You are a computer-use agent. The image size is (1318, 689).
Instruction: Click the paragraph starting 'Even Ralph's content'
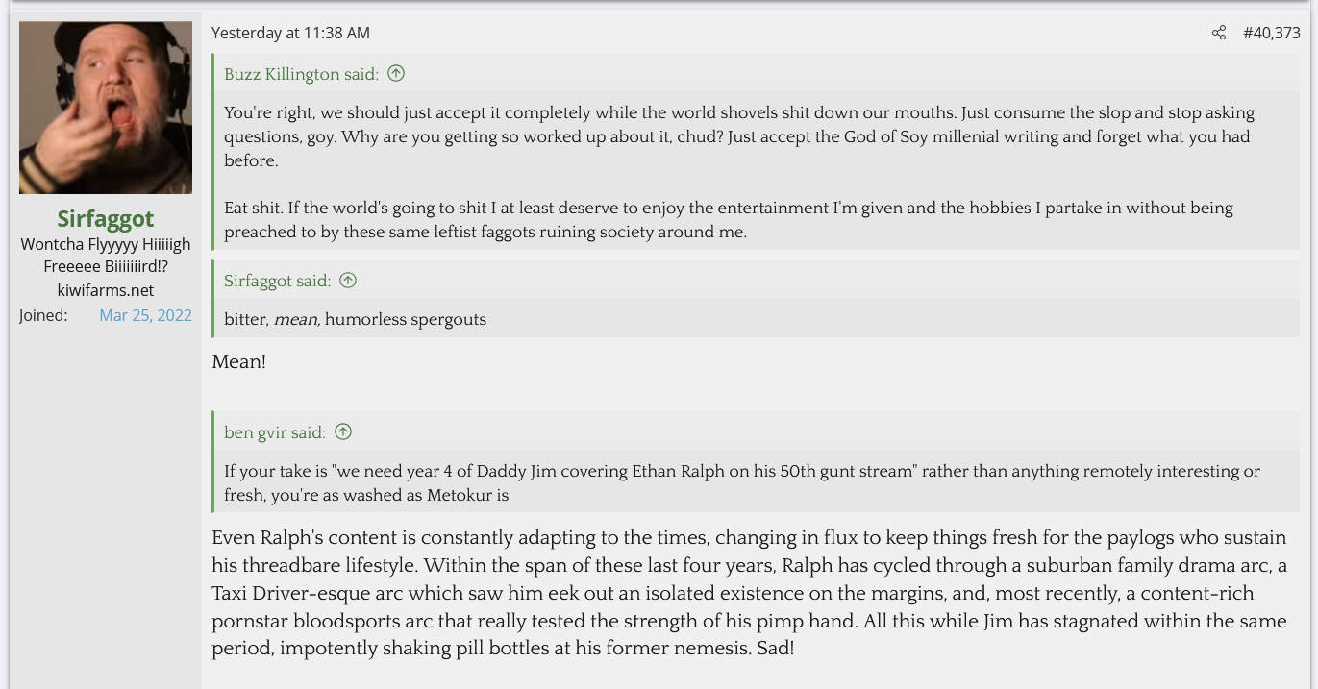click(x=749, y=593)
